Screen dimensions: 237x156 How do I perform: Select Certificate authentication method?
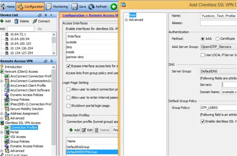(x=217, y=39)
